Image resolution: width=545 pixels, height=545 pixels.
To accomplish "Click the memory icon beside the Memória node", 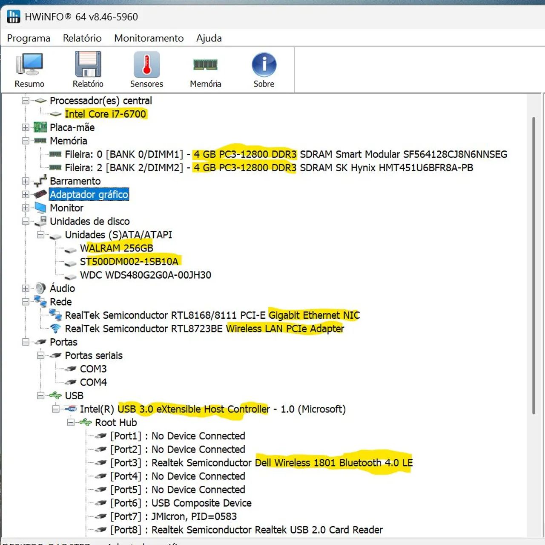I will click(x=40, y=141).
